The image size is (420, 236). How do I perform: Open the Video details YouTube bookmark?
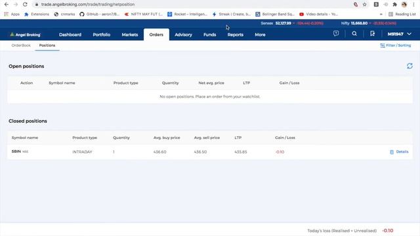coord(318,14)
